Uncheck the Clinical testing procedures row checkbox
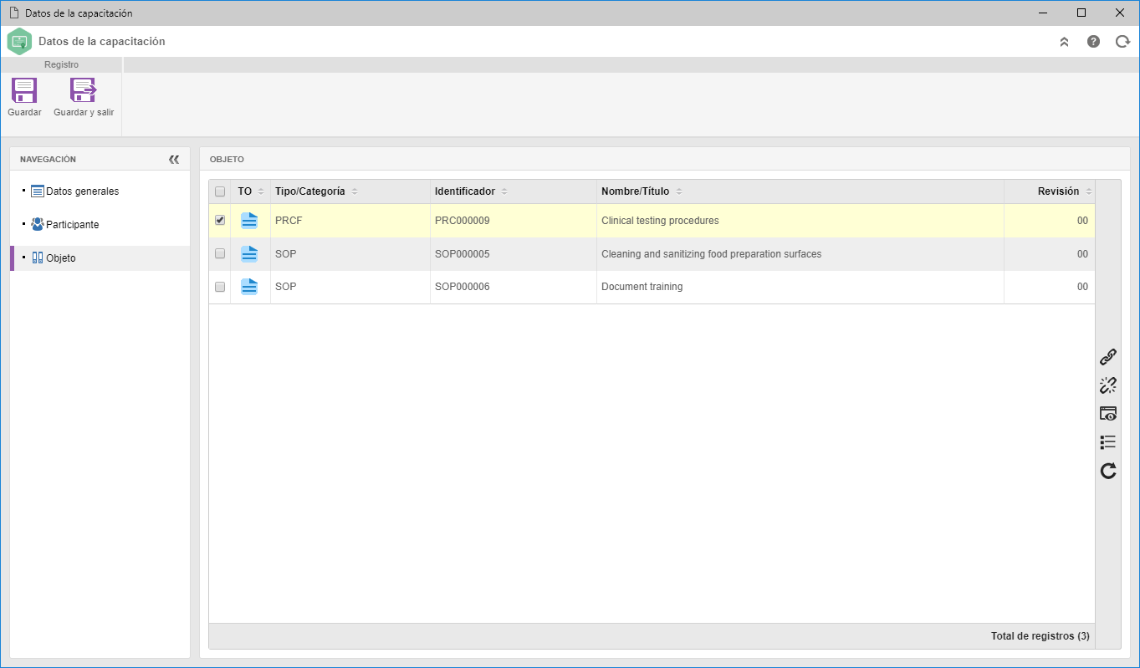The image size is (1140, 668). [220, 220]
